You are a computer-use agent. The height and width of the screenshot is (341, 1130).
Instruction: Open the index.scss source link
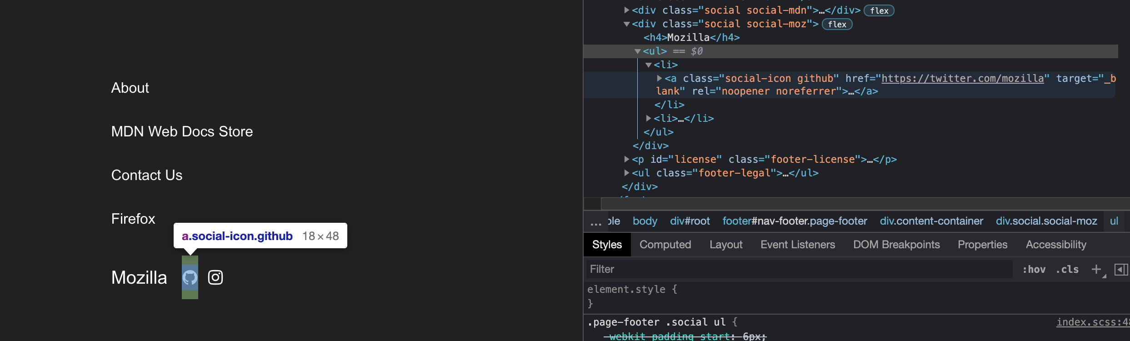point(1093,322)
